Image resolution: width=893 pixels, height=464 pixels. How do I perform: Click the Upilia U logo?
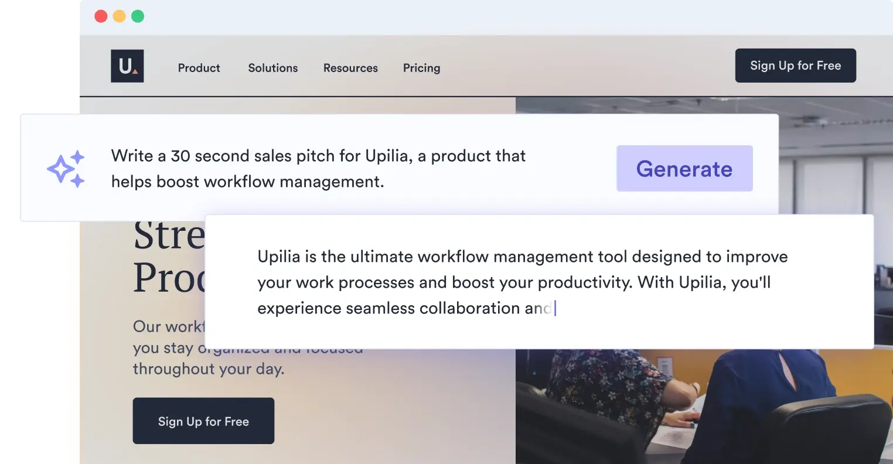point(127,66)
